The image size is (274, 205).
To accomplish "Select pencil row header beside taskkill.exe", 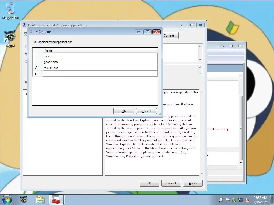I will [x=38, y=68].
